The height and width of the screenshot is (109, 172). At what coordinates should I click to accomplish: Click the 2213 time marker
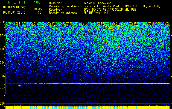coord(51,23)
